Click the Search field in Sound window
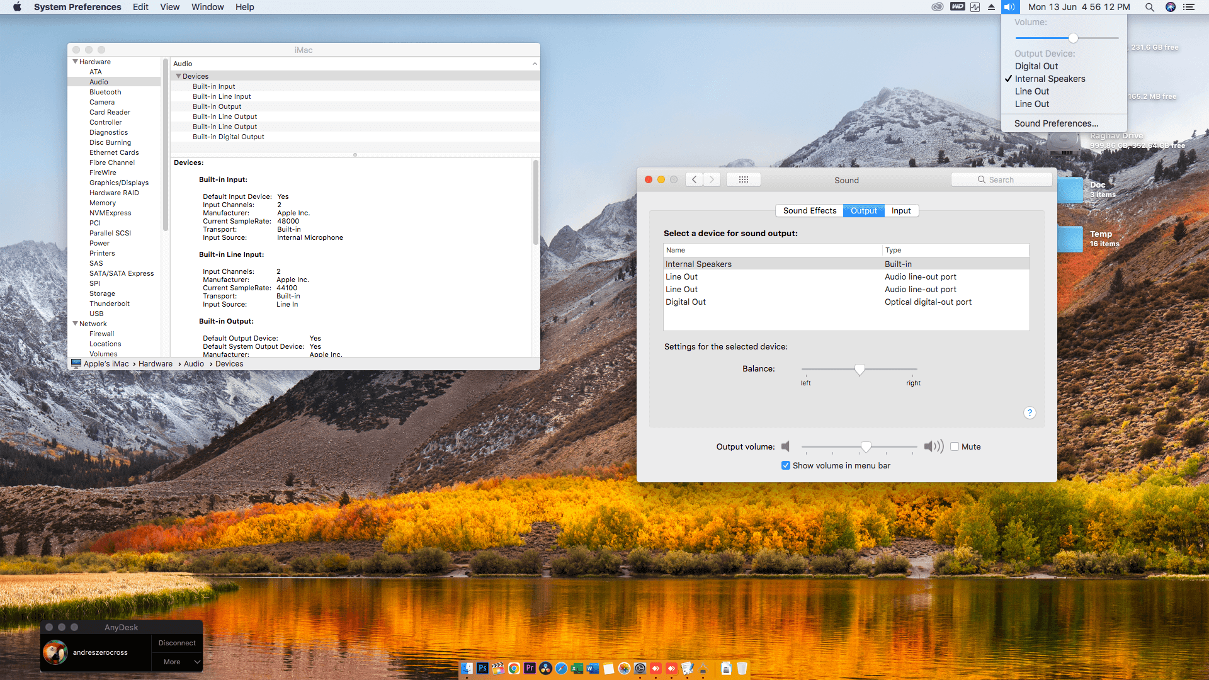1209x680 pixels. (1001, 179)
